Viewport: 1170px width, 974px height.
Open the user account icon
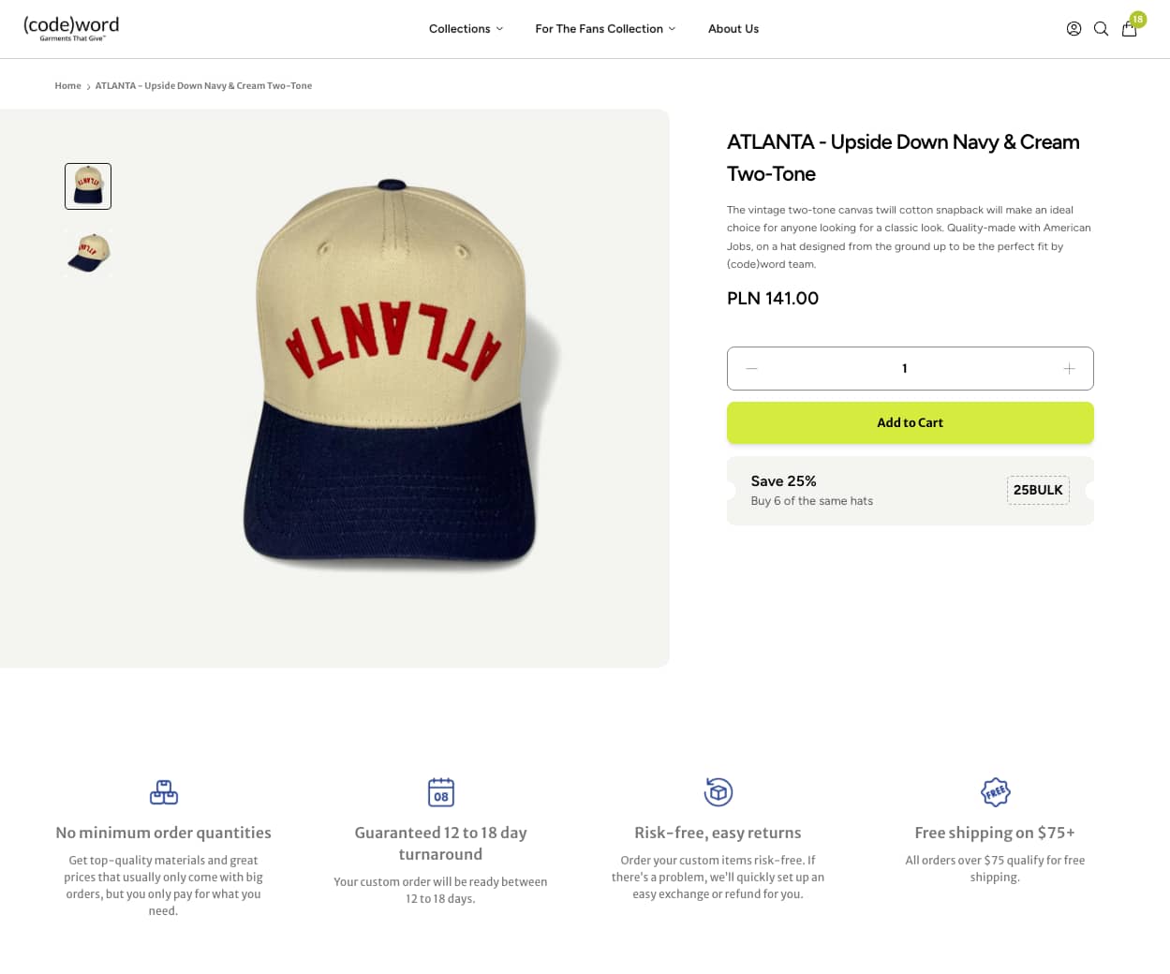[x=1074, y=29]
